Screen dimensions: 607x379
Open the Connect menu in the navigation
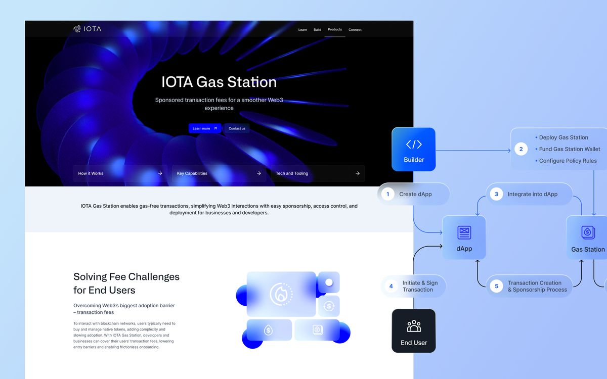tap(355, 30)
